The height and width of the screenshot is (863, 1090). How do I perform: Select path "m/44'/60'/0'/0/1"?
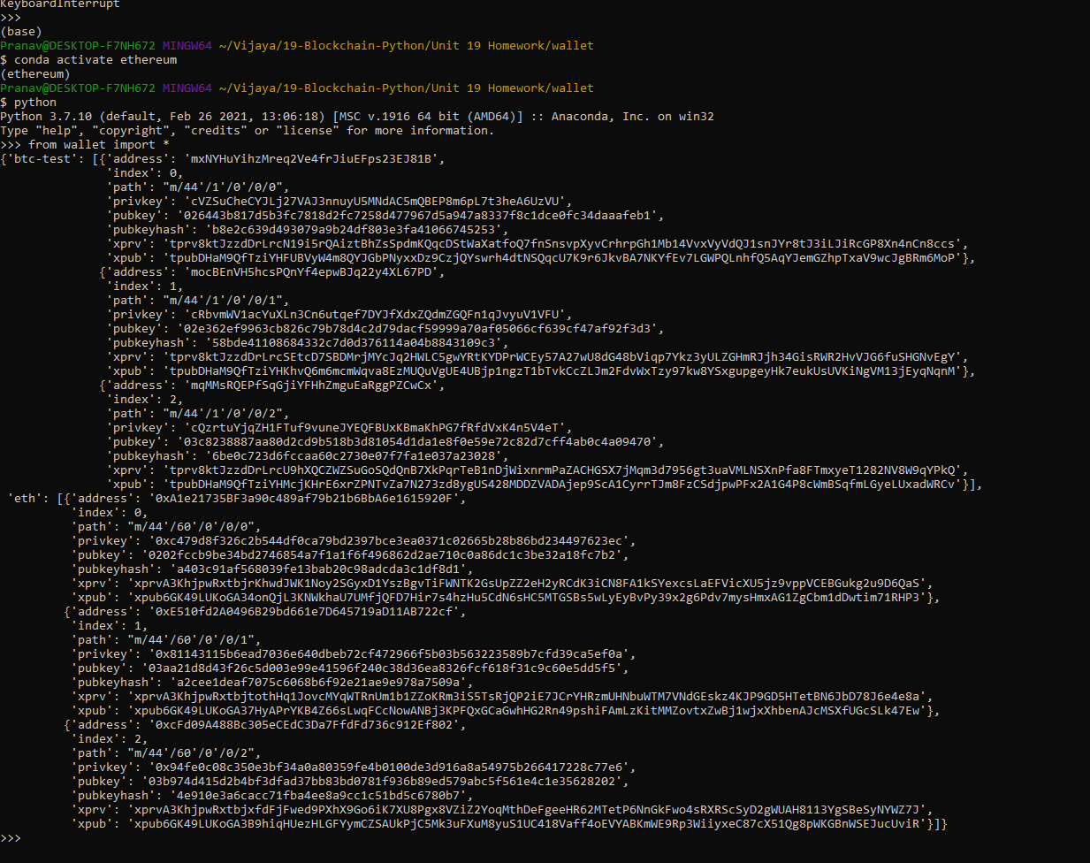[191, 640]
